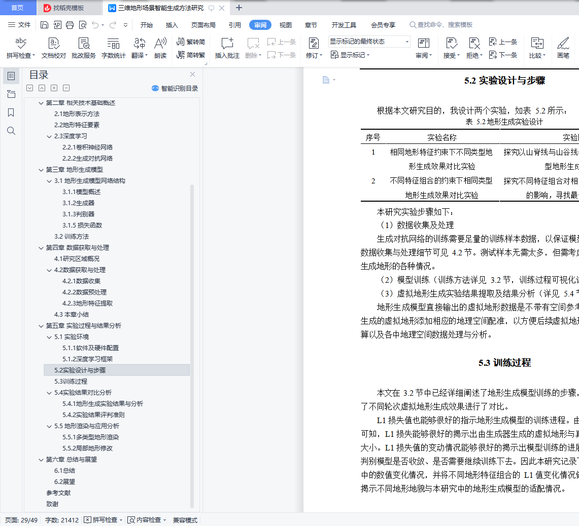Switch to the 插入 ribbon tab
The height and width of the screenshot is (526, 579).
pyautogui.click(x=172, y=25)
